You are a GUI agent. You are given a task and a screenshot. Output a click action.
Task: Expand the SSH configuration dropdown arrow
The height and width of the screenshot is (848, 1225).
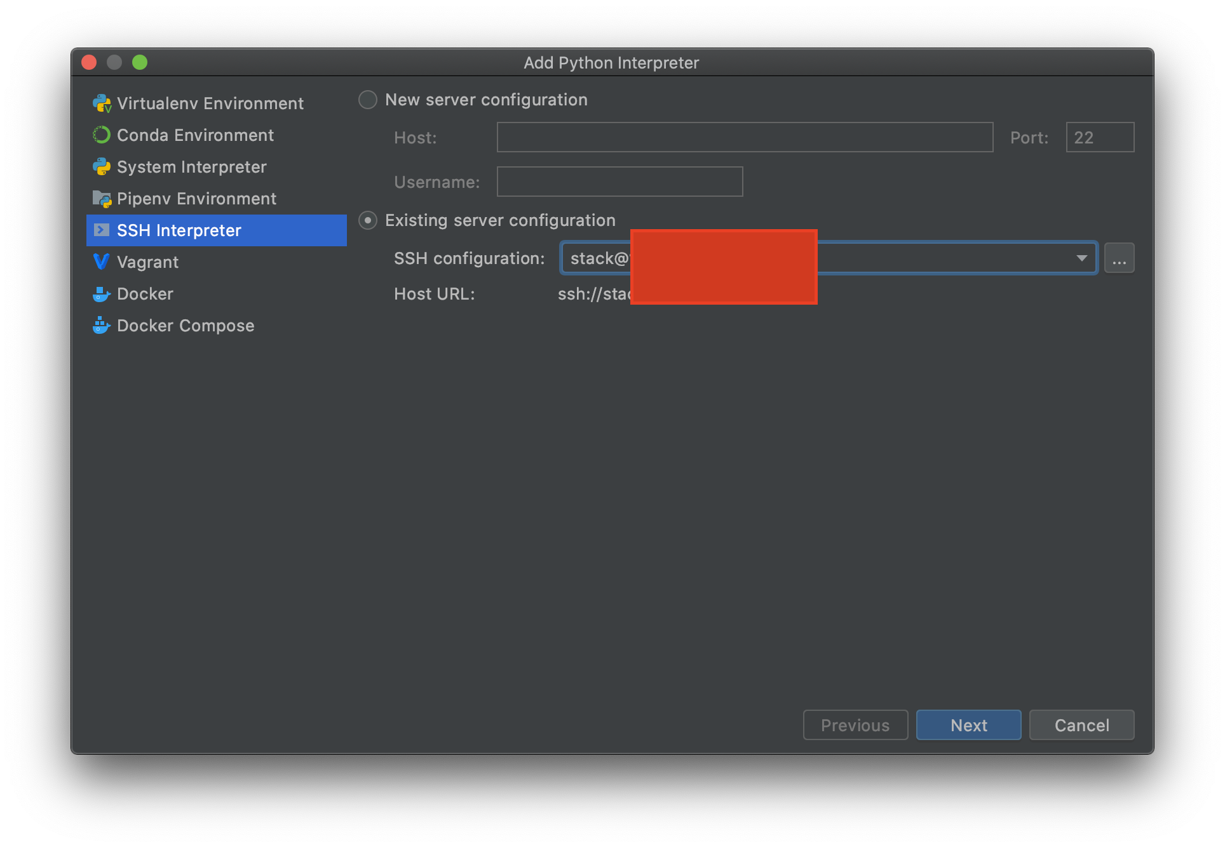click(1081, 258)
